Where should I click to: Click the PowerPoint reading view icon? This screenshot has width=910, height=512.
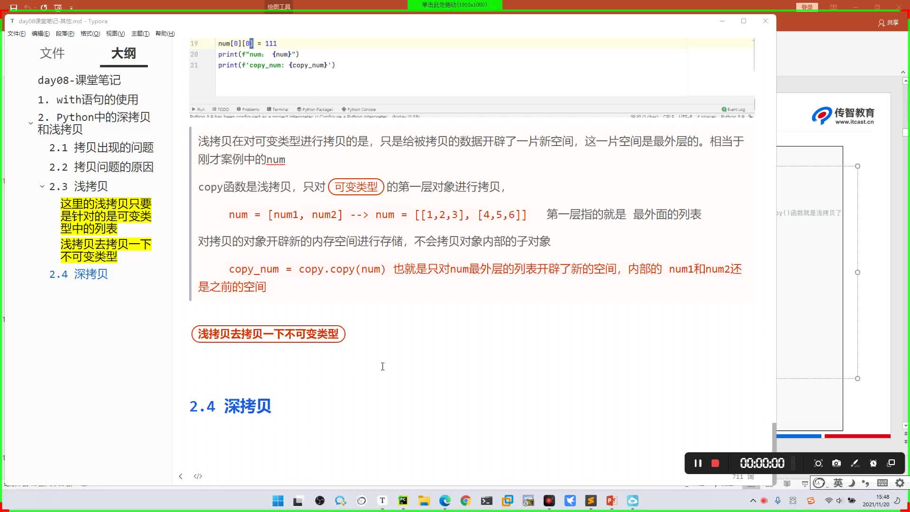tap(787, 484)
